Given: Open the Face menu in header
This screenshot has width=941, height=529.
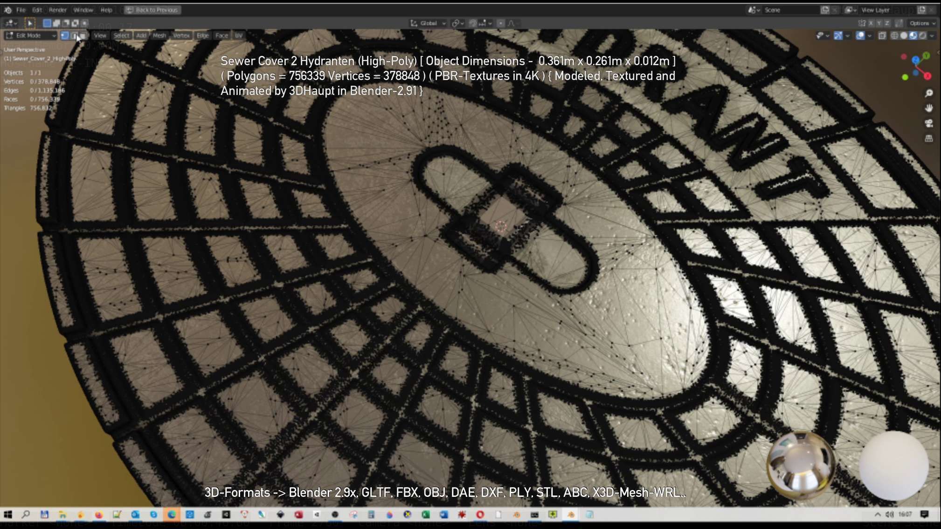Looking at the screenshot, I should coord(221,35).
